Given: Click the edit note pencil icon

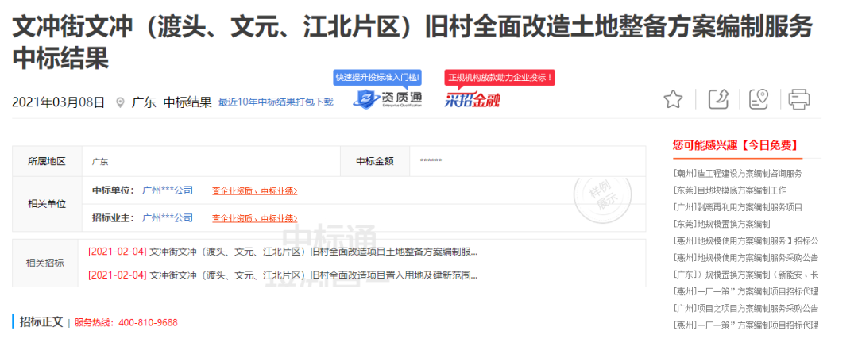Looking at the screenshot, I should tap(718, 99).
